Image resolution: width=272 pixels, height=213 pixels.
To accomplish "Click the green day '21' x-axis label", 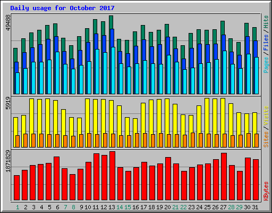I will tap(175, 207).
